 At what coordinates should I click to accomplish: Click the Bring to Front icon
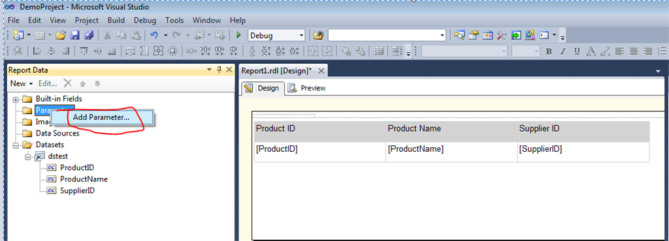point(346,51)
